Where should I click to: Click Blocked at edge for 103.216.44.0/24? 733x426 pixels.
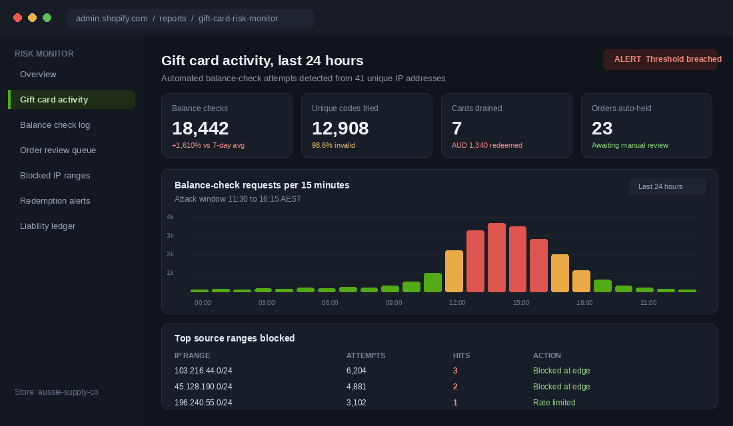562,370
